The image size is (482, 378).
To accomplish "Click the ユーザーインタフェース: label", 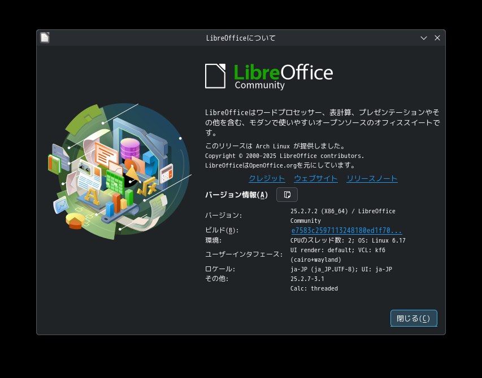I will [x=244, y=254].
